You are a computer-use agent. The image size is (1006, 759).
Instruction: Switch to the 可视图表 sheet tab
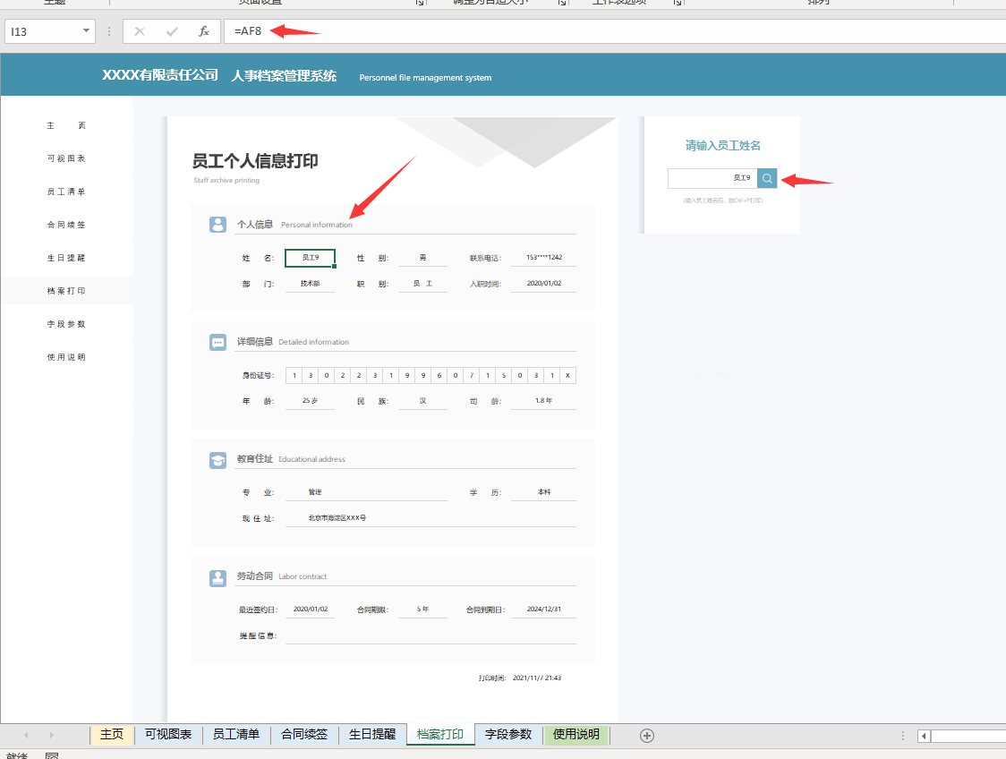pos(168,735)
